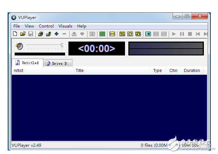Open the File menu
This screenshot has width=218, height=154.
pyautogui.click(x=17, y=26)
